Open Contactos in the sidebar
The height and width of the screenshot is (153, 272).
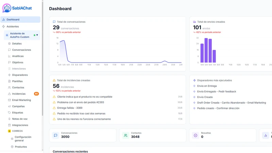point(18,87)
